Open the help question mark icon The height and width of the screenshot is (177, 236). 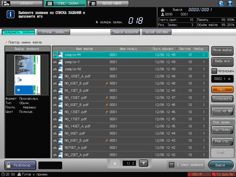click(x=230, y=3)
